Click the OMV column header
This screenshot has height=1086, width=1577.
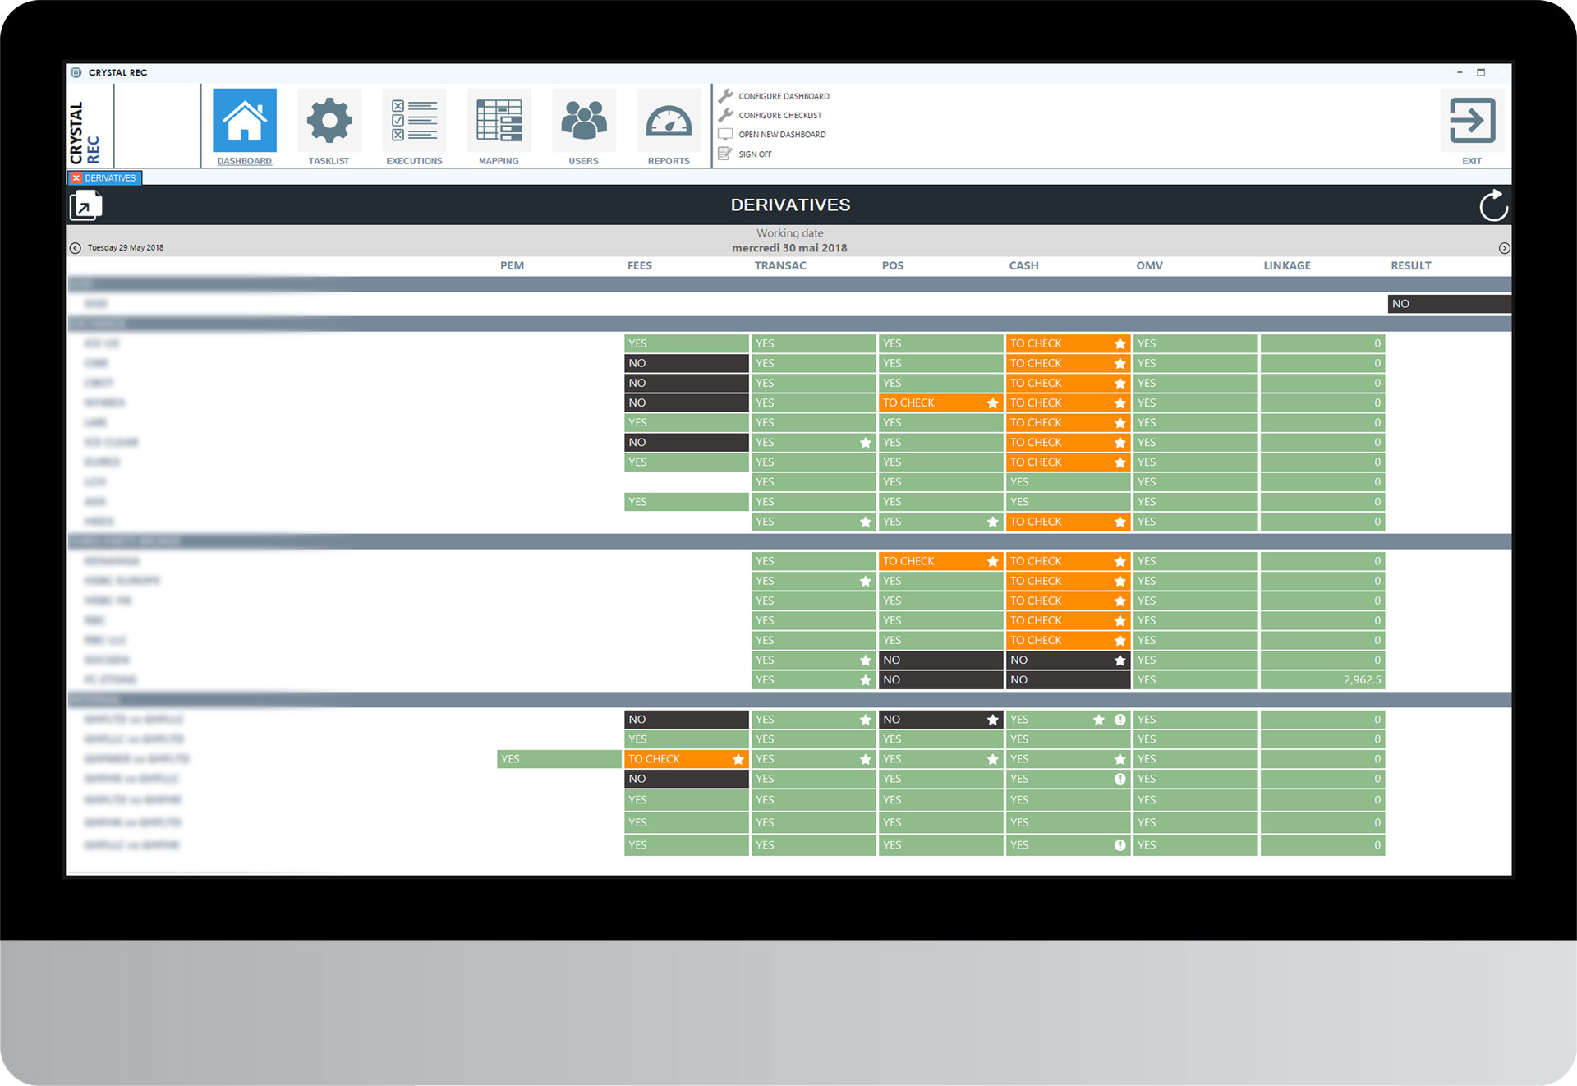point(1149,265)
